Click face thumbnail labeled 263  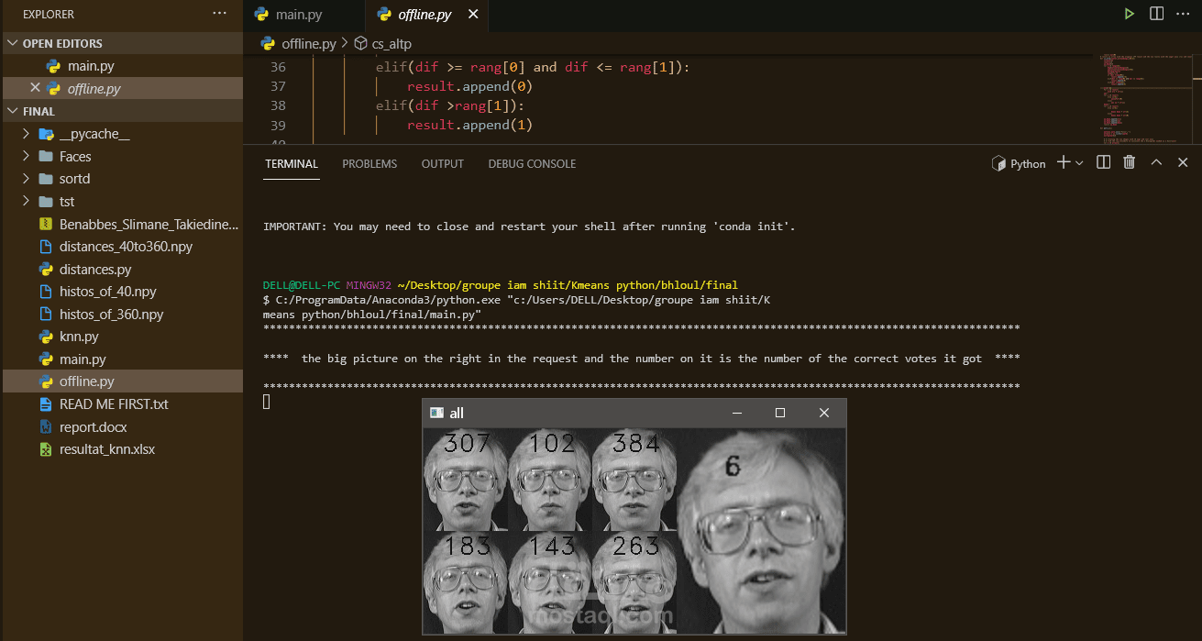tap(634, 583)
